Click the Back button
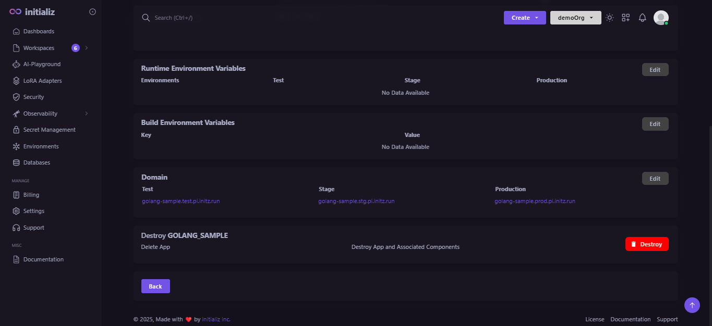 [155, 286]
